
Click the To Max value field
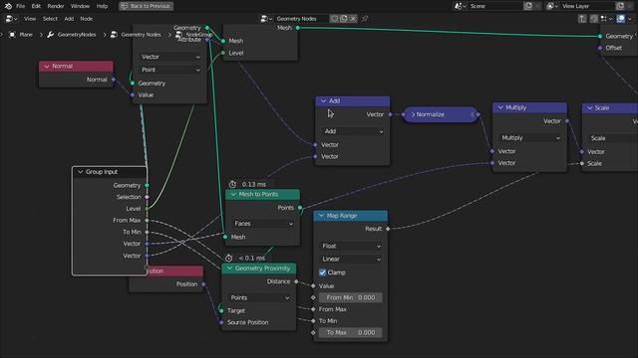click(350, 333)
